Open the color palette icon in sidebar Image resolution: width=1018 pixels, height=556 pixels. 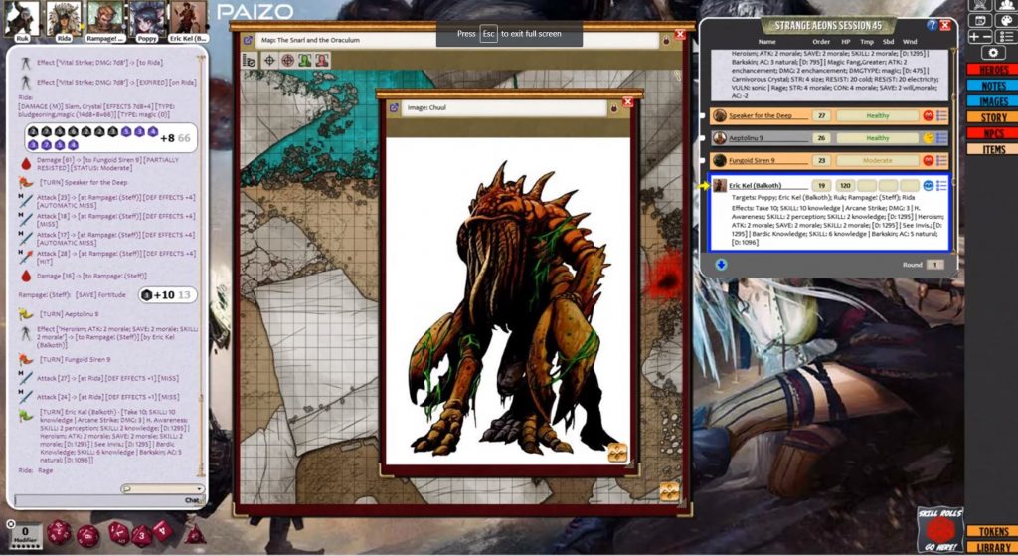pos(1006,21)
